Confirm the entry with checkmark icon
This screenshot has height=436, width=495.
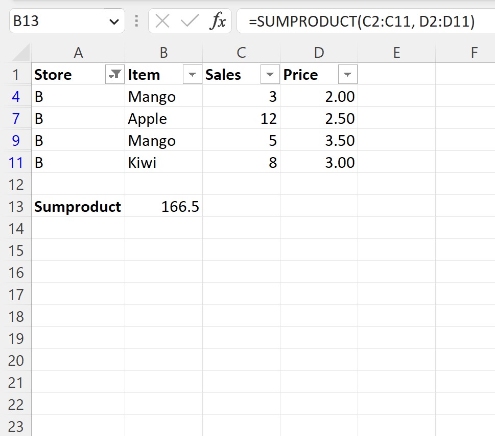coord(190,21)
